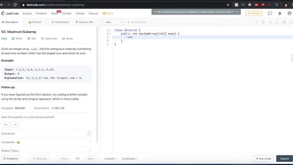Image resolution: width=293 pixels, height=165 pixels.
Task: Add problem to list
Action: [49, 38]
